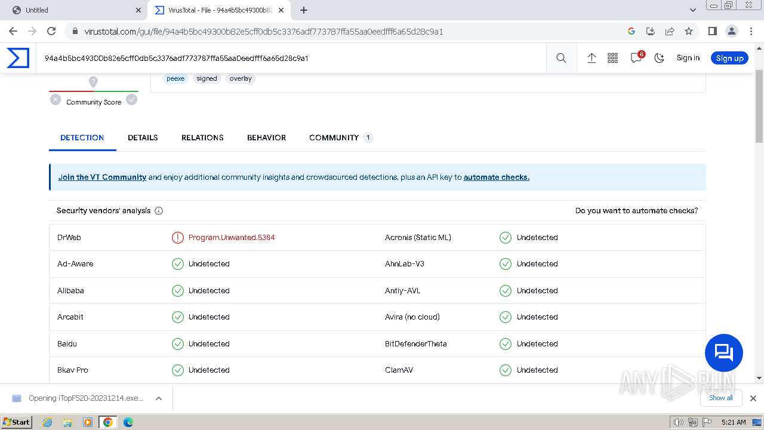Open Chrome three-dot menu
The image size is (764, 430).
coord(750,31)
